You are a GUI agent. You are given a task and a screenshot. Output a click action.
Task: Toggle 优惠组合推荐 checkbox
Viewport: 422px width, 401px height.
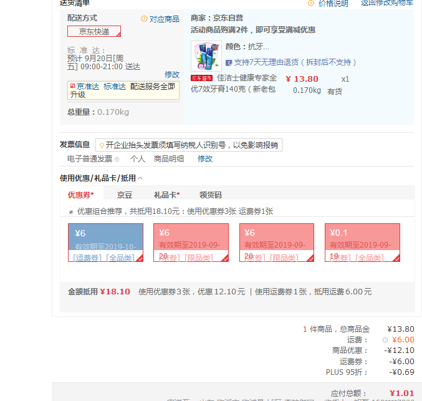click(x=71, y=212)
